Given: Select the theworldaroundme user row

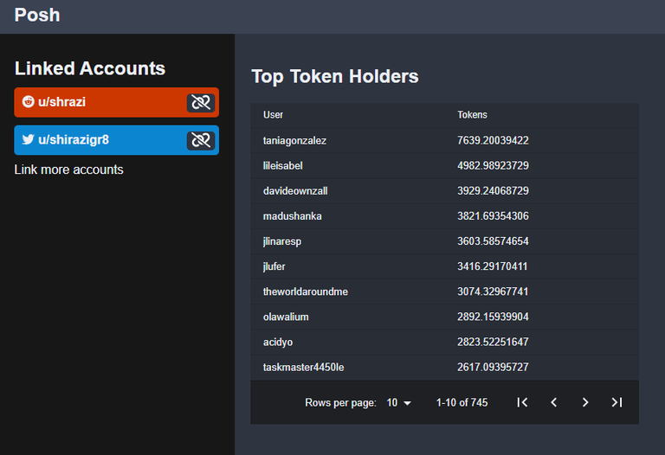Looking at the screenshot, I should tap(444, 292).
